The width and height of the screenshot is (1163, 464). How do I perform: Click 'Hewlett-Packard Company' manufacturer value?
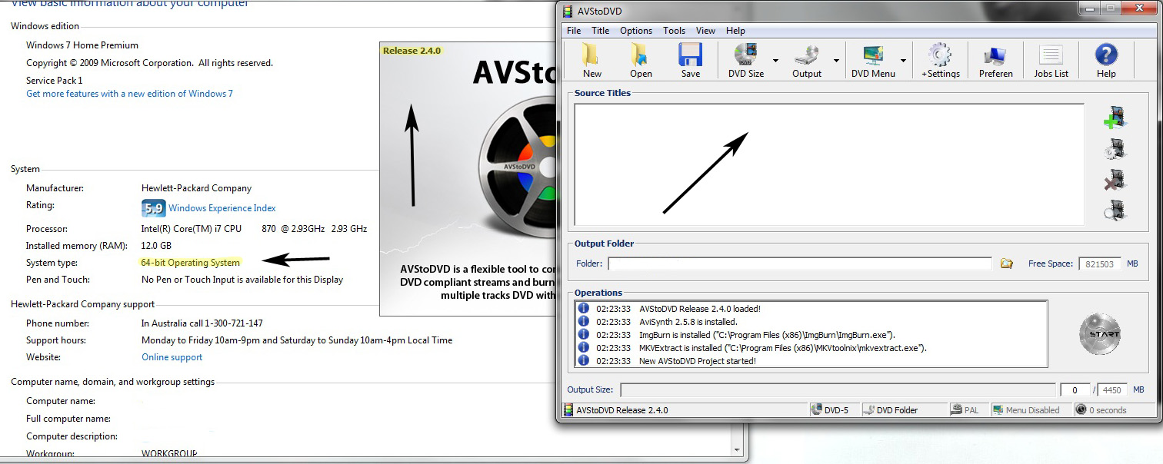[196, 188]
